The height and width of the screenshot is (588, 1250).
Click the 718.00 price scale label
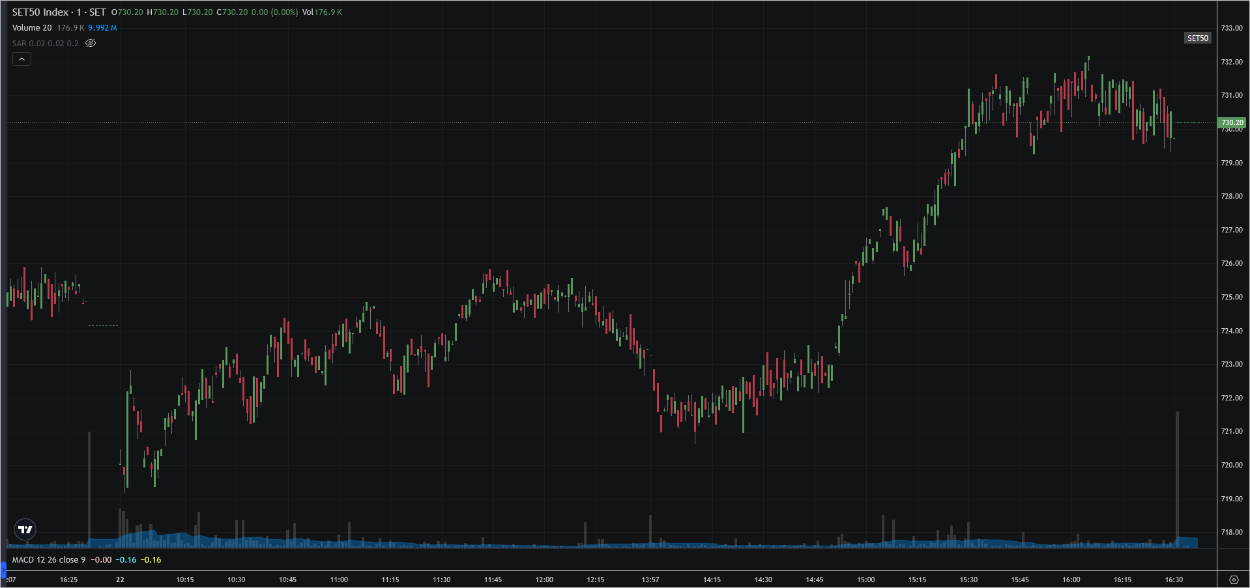click(x=1232, y=532)
